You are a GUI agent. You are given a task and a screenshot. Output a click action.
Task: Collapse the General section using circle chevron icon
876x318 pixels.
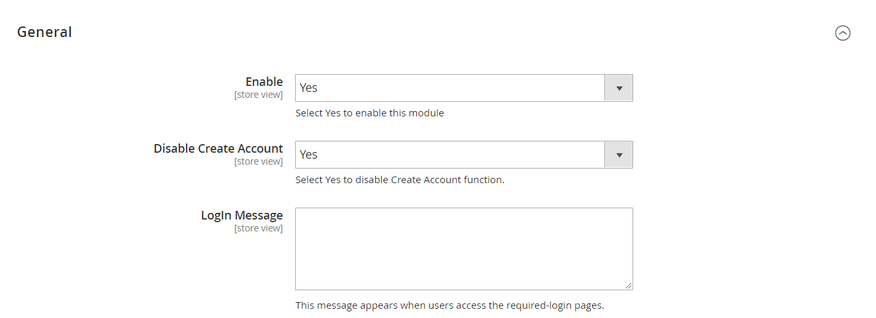[x=842, y=33]
